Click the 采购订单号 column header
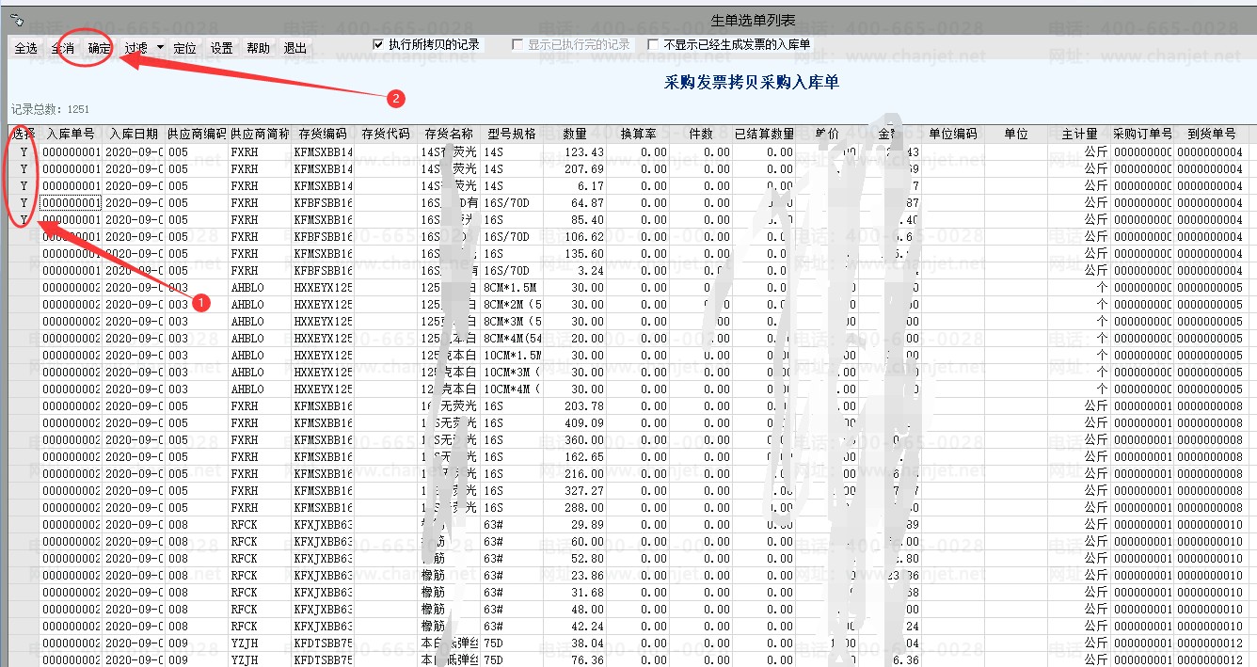The width and height of the screenshot is (1257, 667). coord(1142,135)
